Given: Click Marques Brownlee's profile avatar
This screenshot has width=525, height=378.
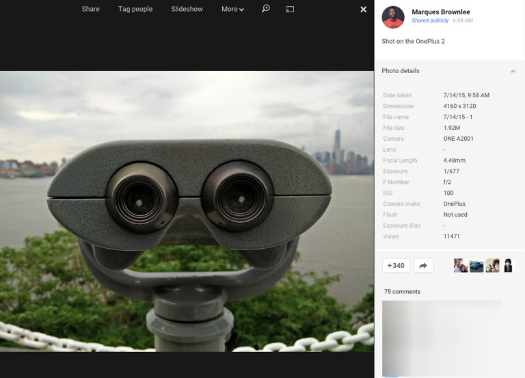Looking at the screenshot, I should [393, 17].
